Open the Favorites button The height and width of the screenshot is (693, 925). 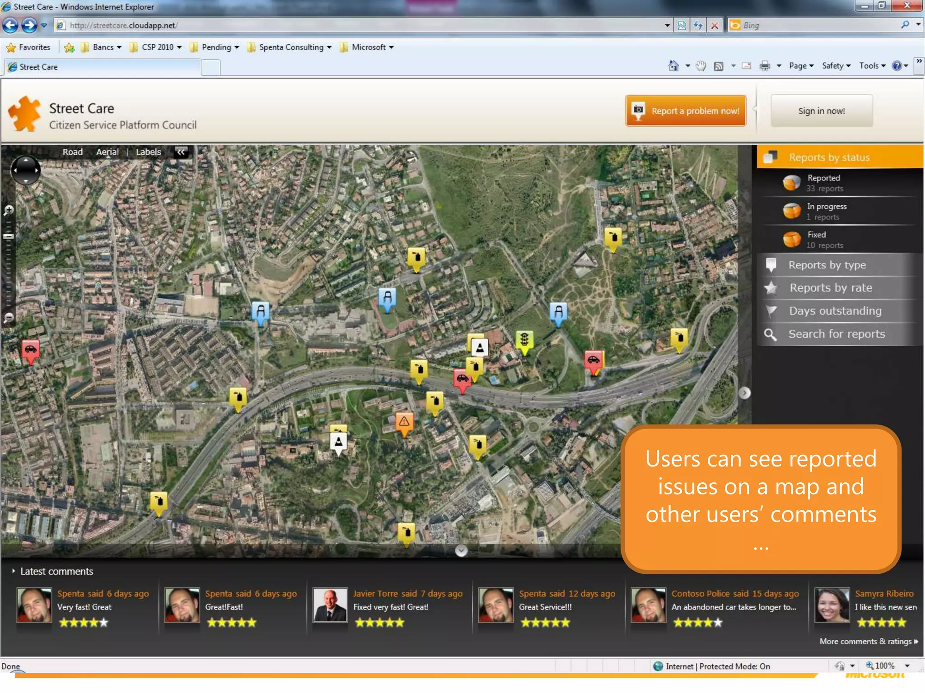[x=28, y=47]
